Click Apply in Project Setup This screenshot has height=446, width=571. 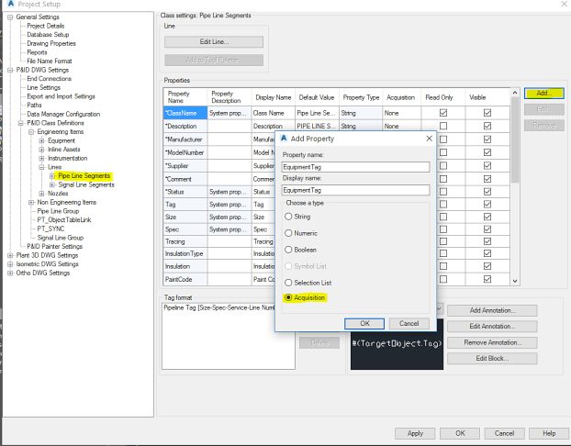coord(415,434)
